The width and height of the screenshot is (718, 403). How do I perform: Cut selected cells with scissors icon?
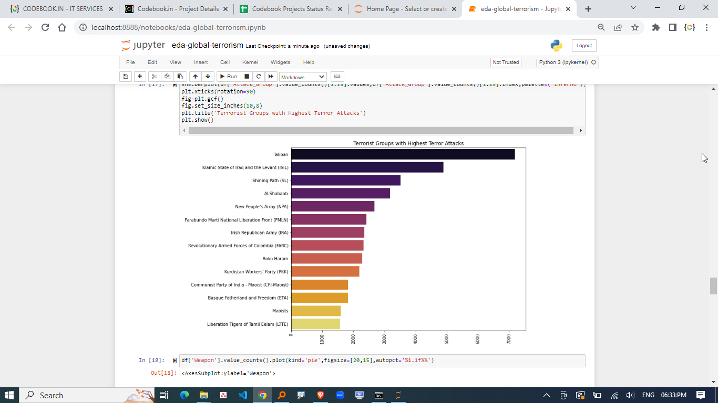pyautogui.click(x=155, y=77)
